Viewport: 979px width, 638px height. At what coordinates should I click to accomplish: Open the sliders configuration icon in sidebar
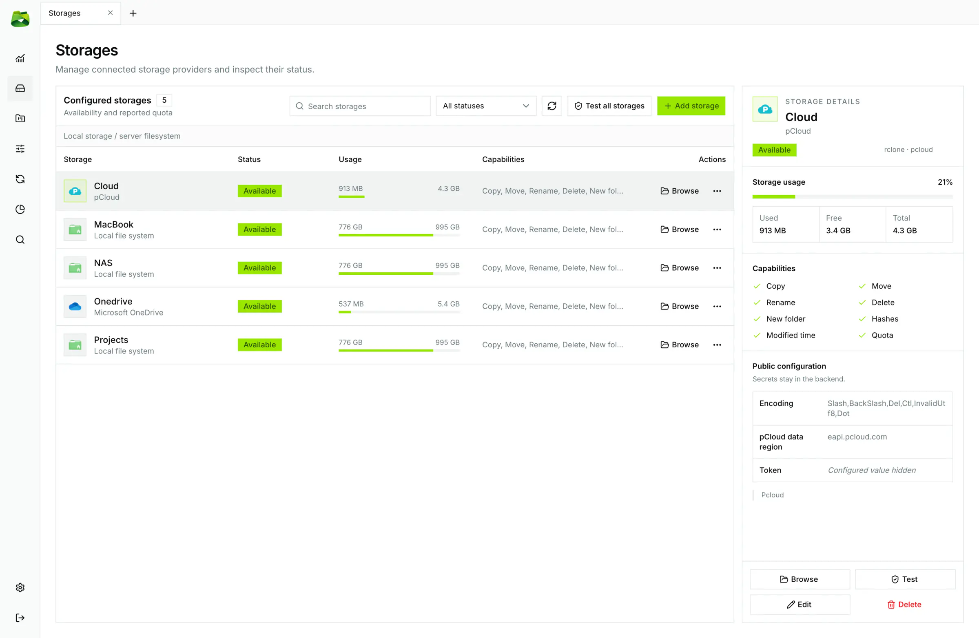[20, 148]
